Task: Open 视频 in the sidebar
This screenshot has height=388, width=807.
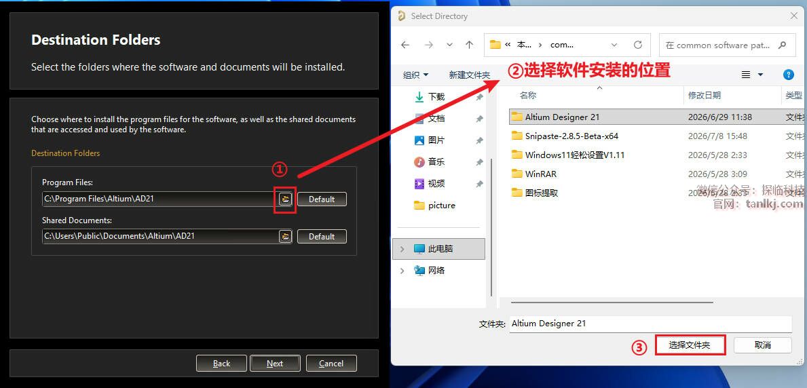Action: [x=436, y=183]
